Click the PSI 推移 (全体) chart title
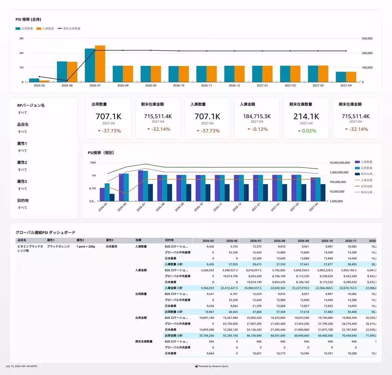 [x=28, y=20]
